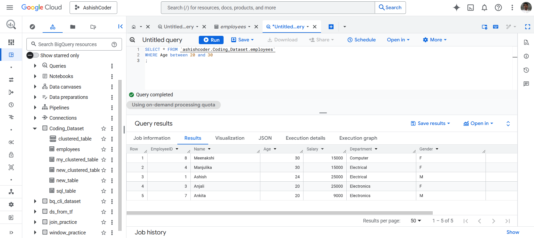The image size is (534, 238).
Task: Change results per page dropdown
Action: click(416, 221)
